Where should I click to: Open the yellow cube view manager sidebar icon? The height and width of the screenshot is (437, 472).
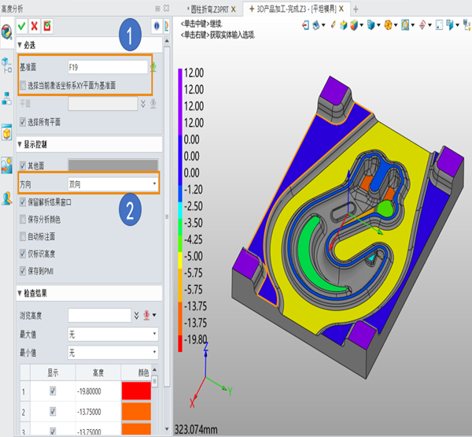pyautogui.click(x=6, y=132)
